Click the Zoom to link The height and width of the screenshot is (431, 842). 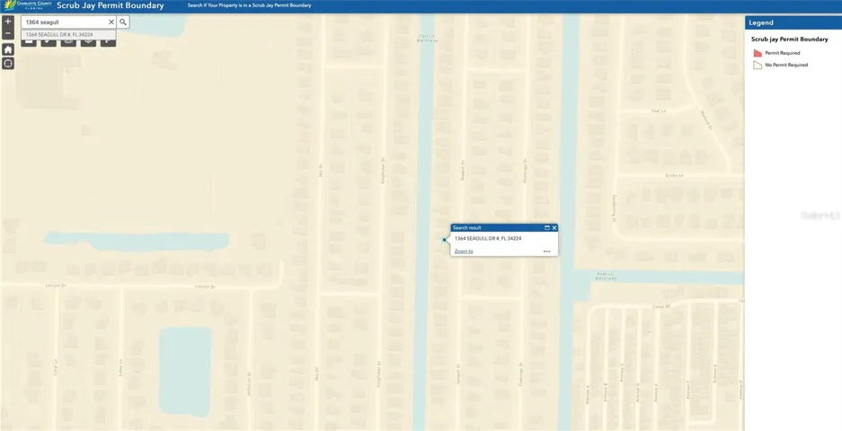(x=464, y=251)
